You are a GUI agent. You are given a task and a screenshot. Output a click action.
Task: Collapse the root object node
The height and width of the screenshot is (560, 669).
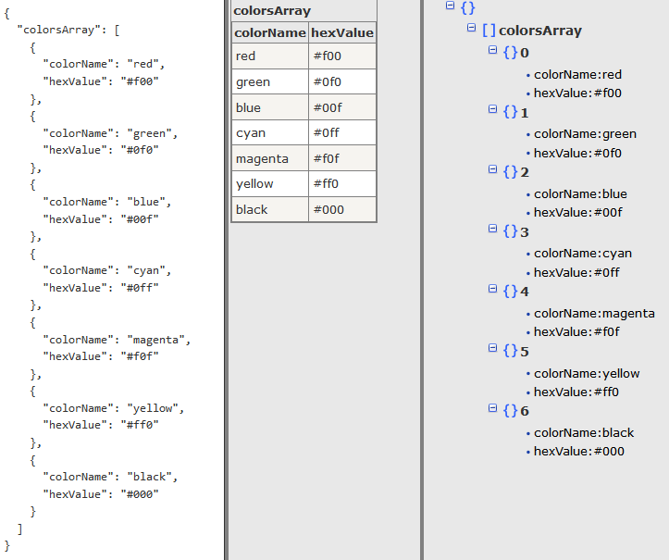[451, 6]
